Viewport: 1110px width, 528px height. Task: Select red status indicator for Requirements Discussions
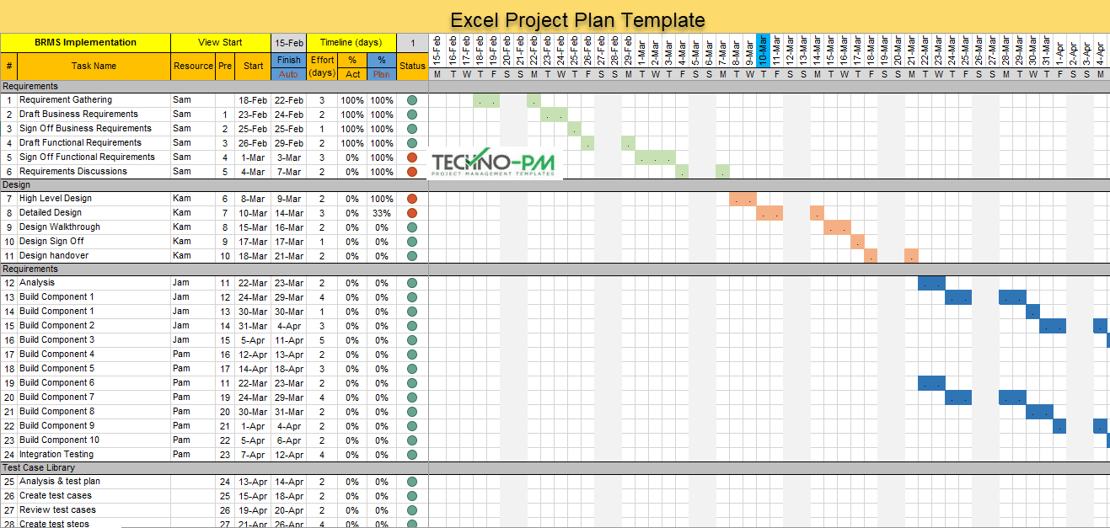tap(412, 172)
